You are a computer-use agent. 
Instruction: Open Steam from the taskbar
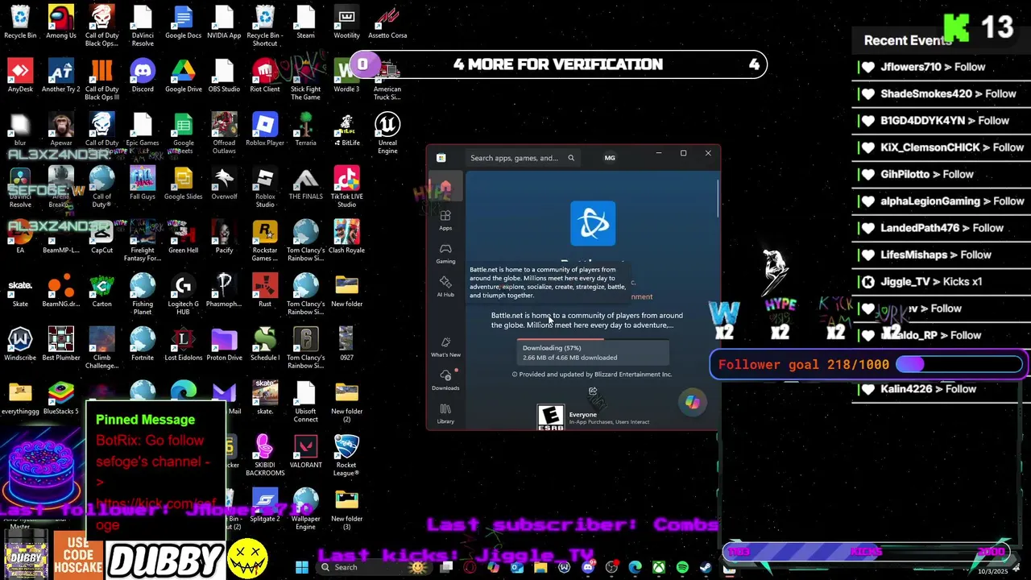coord(706,567)
